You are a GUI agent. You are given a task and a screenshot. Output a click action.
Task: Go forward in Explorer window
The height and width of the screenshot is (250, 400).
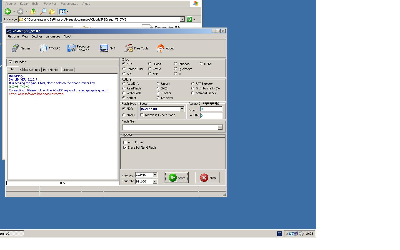[20, 11]
